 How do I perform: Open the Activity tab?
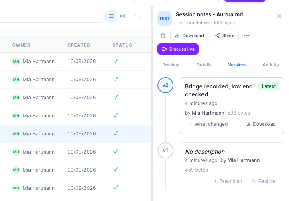pyautogui.click(x=271, y=65)
